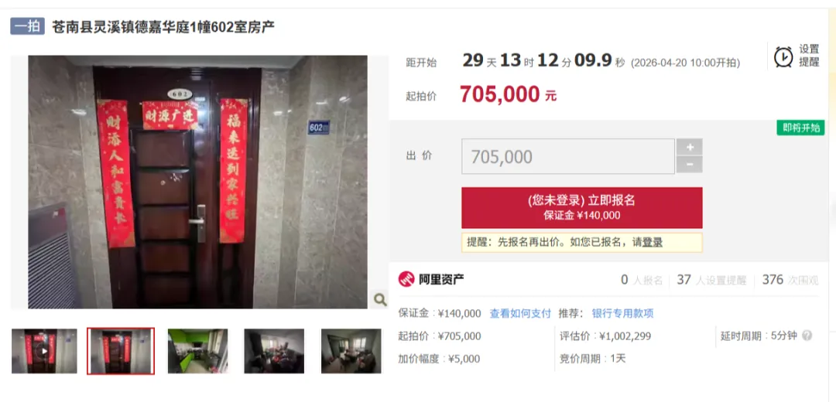Screen dimensions: 836x402
Task: Click the main door photo image
Action: [198, 182]
